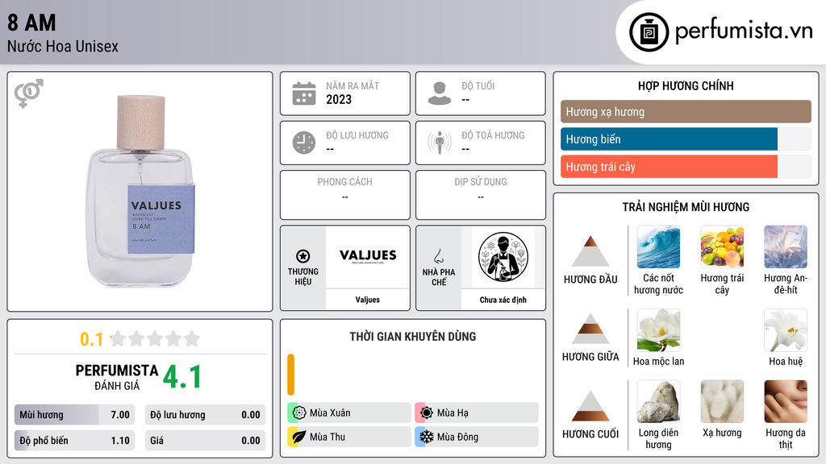Select the Hương trái cây fruit thumbnail

coord(722,246)
